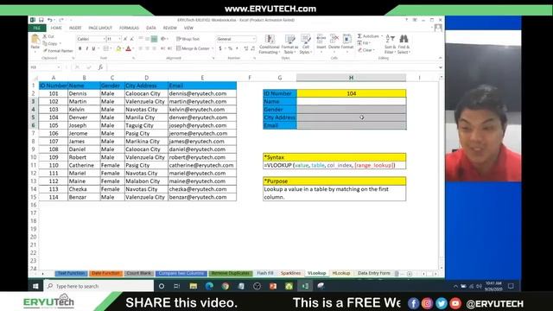Toggle Center horizontal alignment
Image resolution: width=553 pixels, height=311 pixels.
(148, 48)
